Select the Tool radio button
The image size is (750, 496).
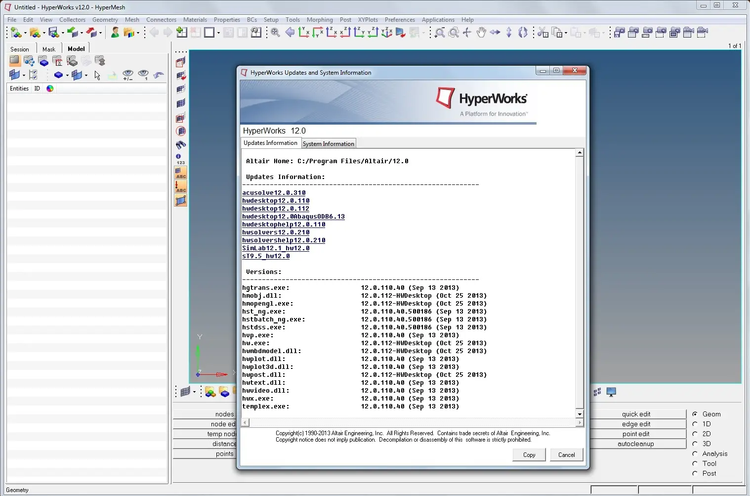pos(695,463)
